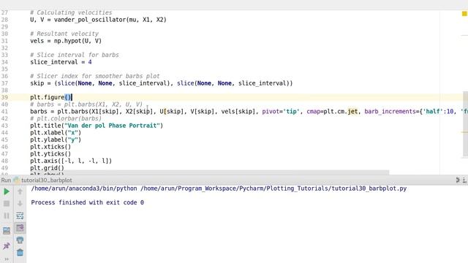Viewport: 468px width, 263px height.
Task: Click line number 39 in gutter
Action: (x=4, y=97)
